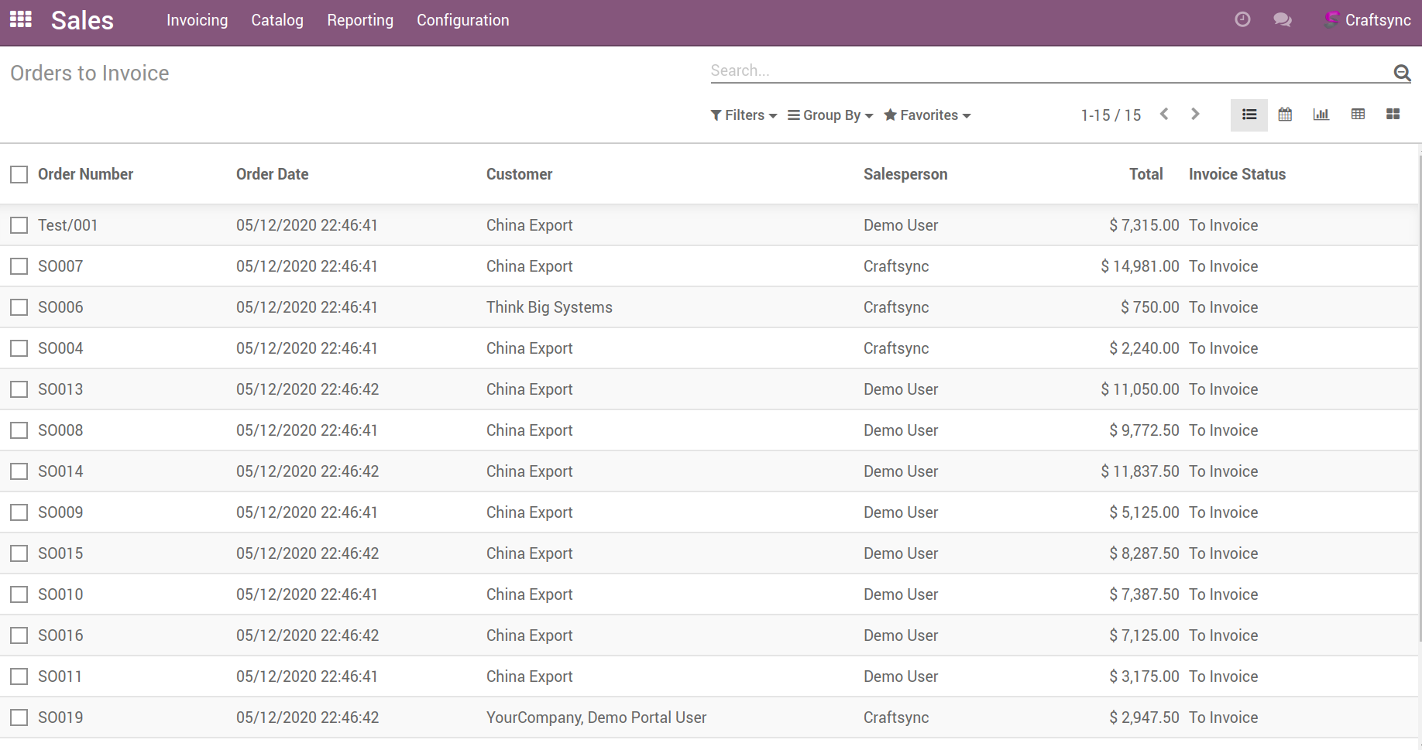1422x750 pixels.
Task: Open the Reporting menu
Action: [x=360, y=21]
